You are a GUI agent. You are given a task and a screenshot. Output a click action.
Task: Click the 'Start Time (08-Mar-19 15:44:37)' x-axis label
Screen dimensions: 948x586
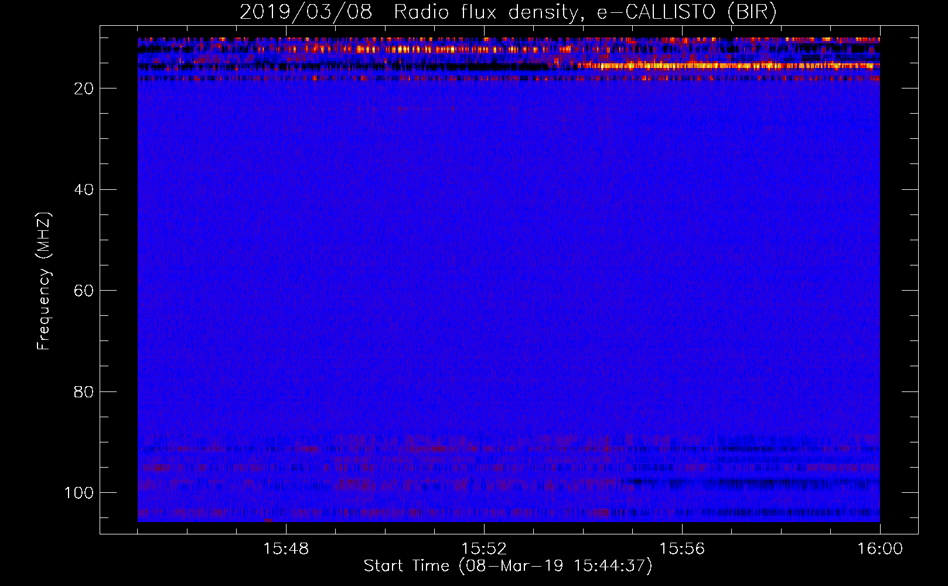pos(508,566)
